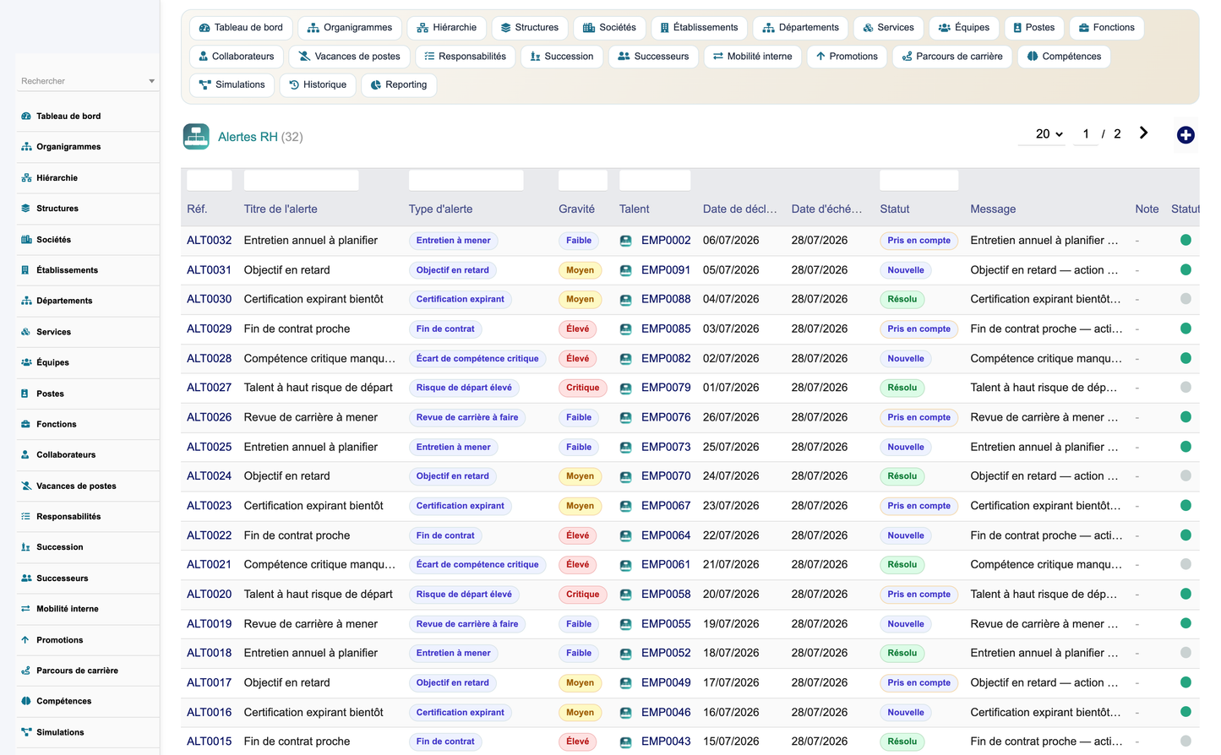Viewport: 1221px width, 755px height.
Task: Toggle status dot for ALT0025
Action: click(x=1186, y=447)
